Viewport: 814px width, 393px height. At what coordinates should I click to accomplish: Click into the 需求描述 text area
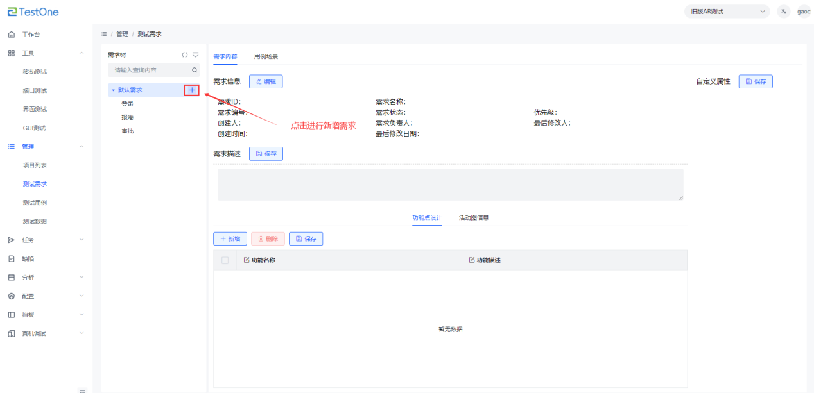click(449, 185)
